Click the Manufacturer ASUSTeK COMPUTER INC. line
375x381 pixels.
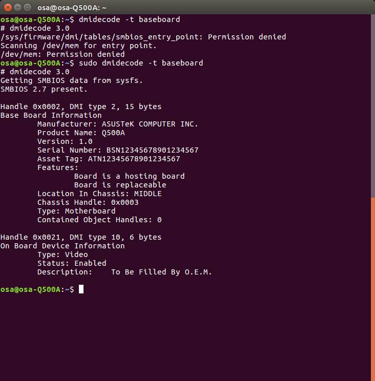[117, 124]
